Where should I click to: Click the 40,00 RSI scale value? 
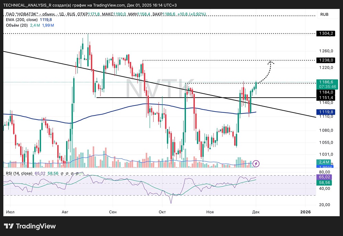coord(324,189)
